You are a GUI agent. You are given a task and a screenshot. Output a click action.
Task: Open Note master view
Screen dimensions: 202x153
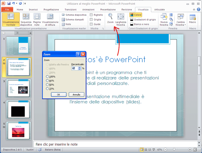[x=66, y=24]
